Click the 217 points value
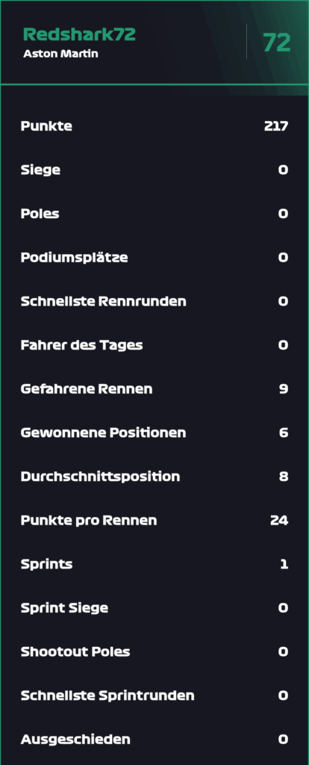The height and width of the screenshot is (765, 309). coord(276,126)
